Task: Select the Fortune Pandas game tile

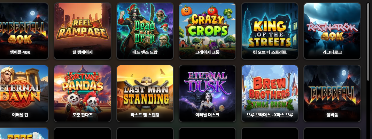Action: coord(83,93)
